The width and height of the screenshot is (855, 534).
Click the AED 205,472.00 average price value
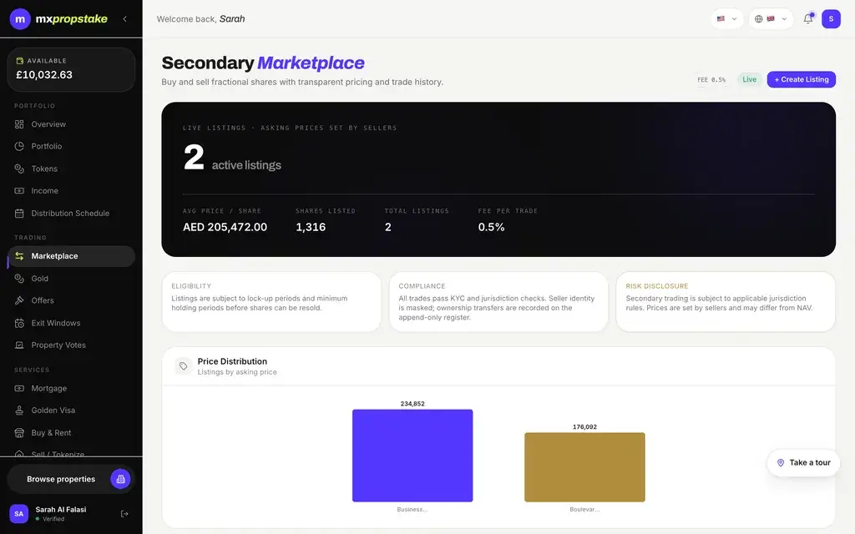click(225, 227)
